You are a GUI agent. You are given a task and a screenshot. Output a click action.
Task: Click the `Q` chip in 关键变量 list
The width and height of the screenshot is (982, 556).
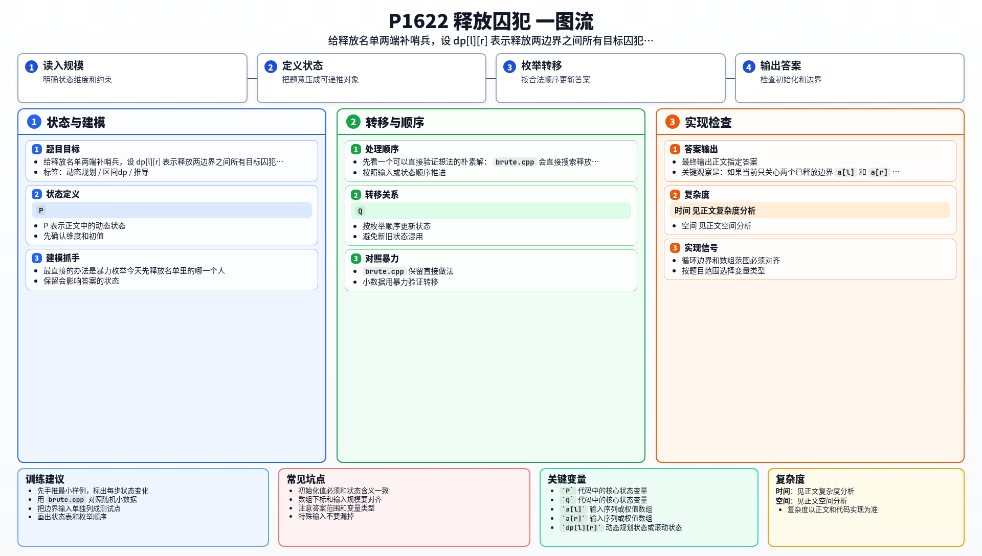tap(568, 500)
